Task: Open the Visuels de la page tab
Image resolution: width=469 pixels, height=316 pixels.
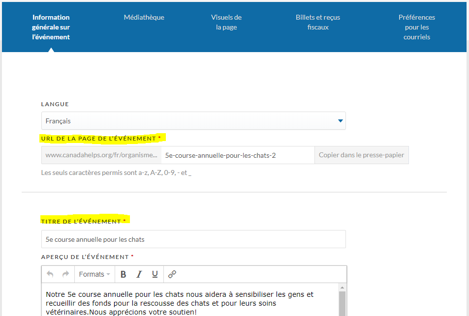Action: 226,22
